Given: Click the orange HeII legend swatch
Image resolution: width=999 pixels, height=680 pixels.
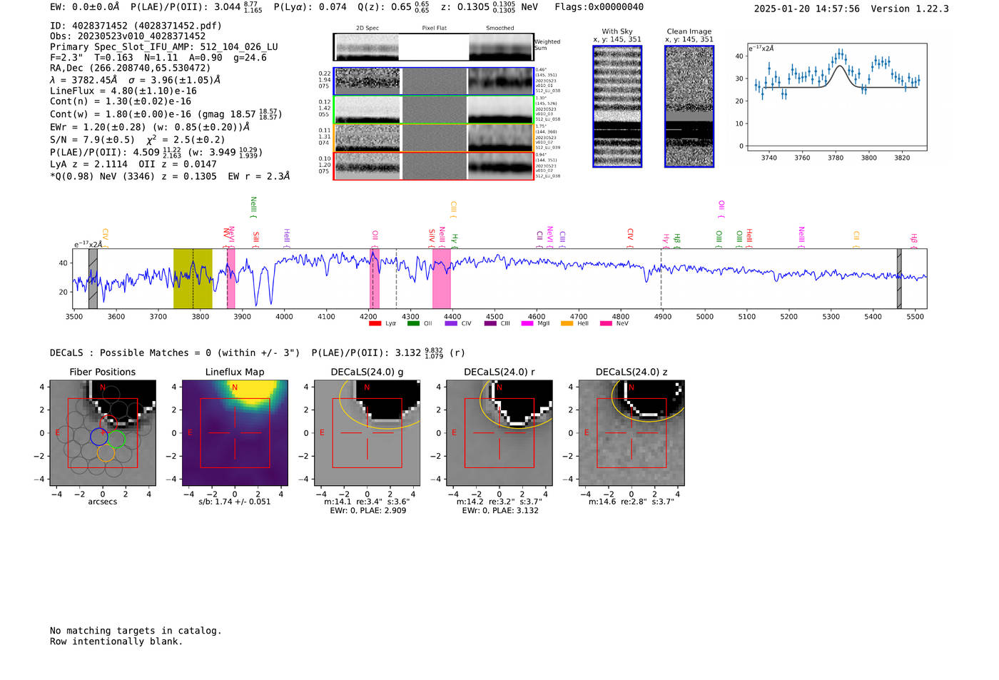Looking at the screenshot, I should tap(567, 323).
